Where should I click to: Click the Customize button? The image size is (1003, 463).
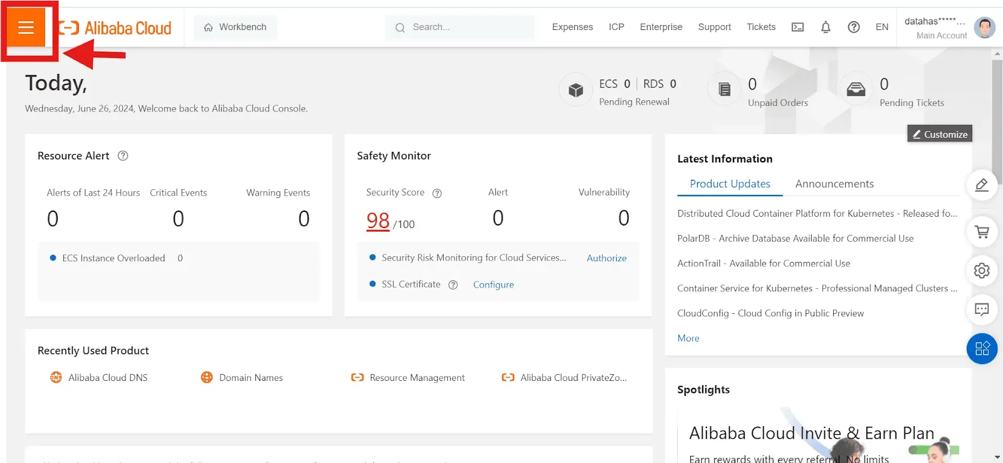tap(940, 134)
